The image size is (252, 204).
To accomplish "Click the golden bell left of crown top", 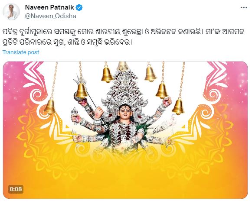I will tap(107, 74).
